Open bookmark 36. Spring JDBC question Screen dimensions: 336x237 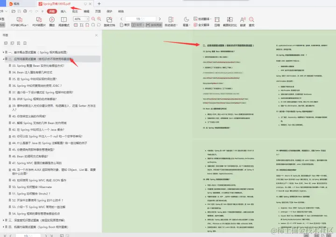(x=35, y=86)
